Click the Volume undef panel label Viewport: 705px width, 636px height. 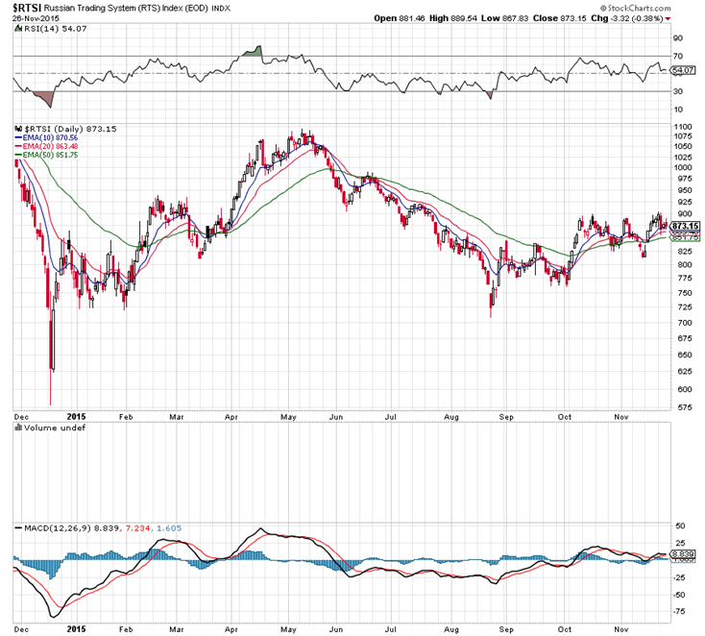coord(48,428)
